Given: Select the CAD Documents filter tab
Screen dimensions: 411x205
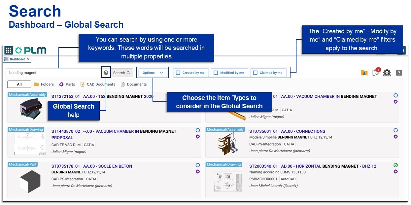Looking at the screenshot, I should click(98, 84).
